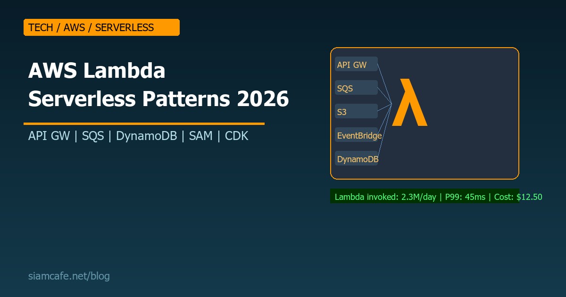Select the DynamoDB tag in the subtitle row
Viewport: 566px width, 297px height.
(x=147, y=136)
